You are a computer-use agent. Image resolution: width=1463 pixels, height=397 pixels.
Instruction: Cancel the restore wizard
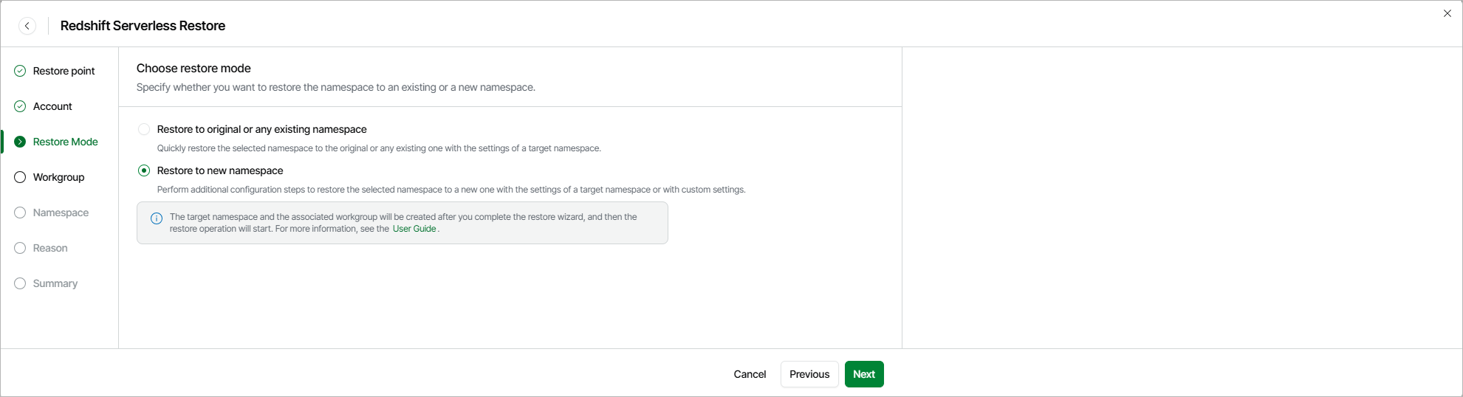pyautogui.click(x=750, y=374)
